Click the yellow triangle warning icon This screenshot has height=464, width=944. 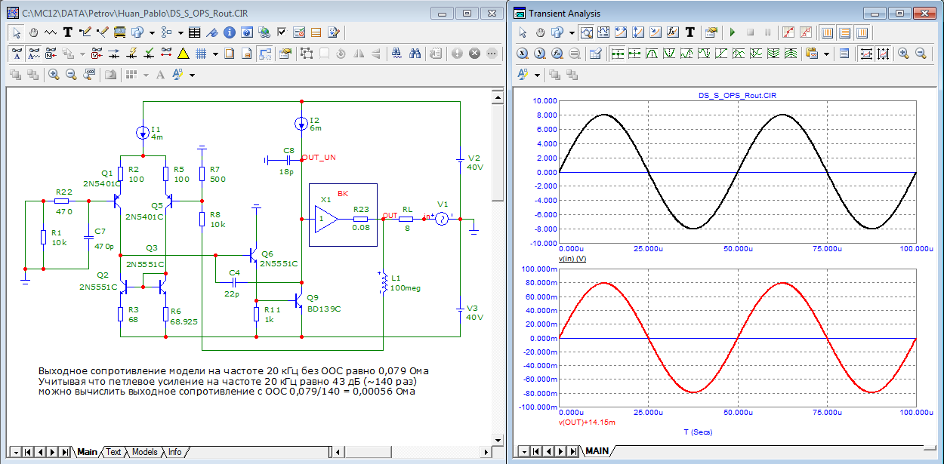click(183, 54)
